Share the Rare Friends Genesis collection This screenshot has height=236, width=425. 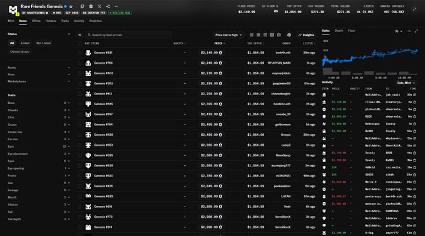tap(108, 6)
